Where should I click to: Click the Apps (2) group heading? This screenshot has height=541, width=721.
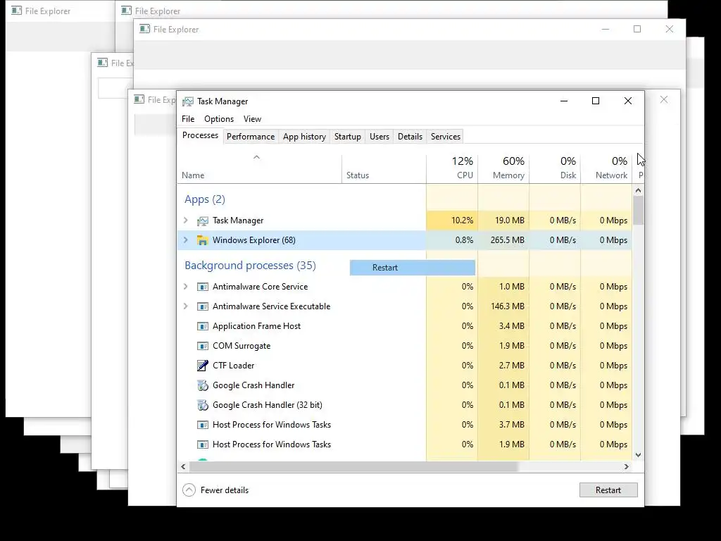[205, 199]
